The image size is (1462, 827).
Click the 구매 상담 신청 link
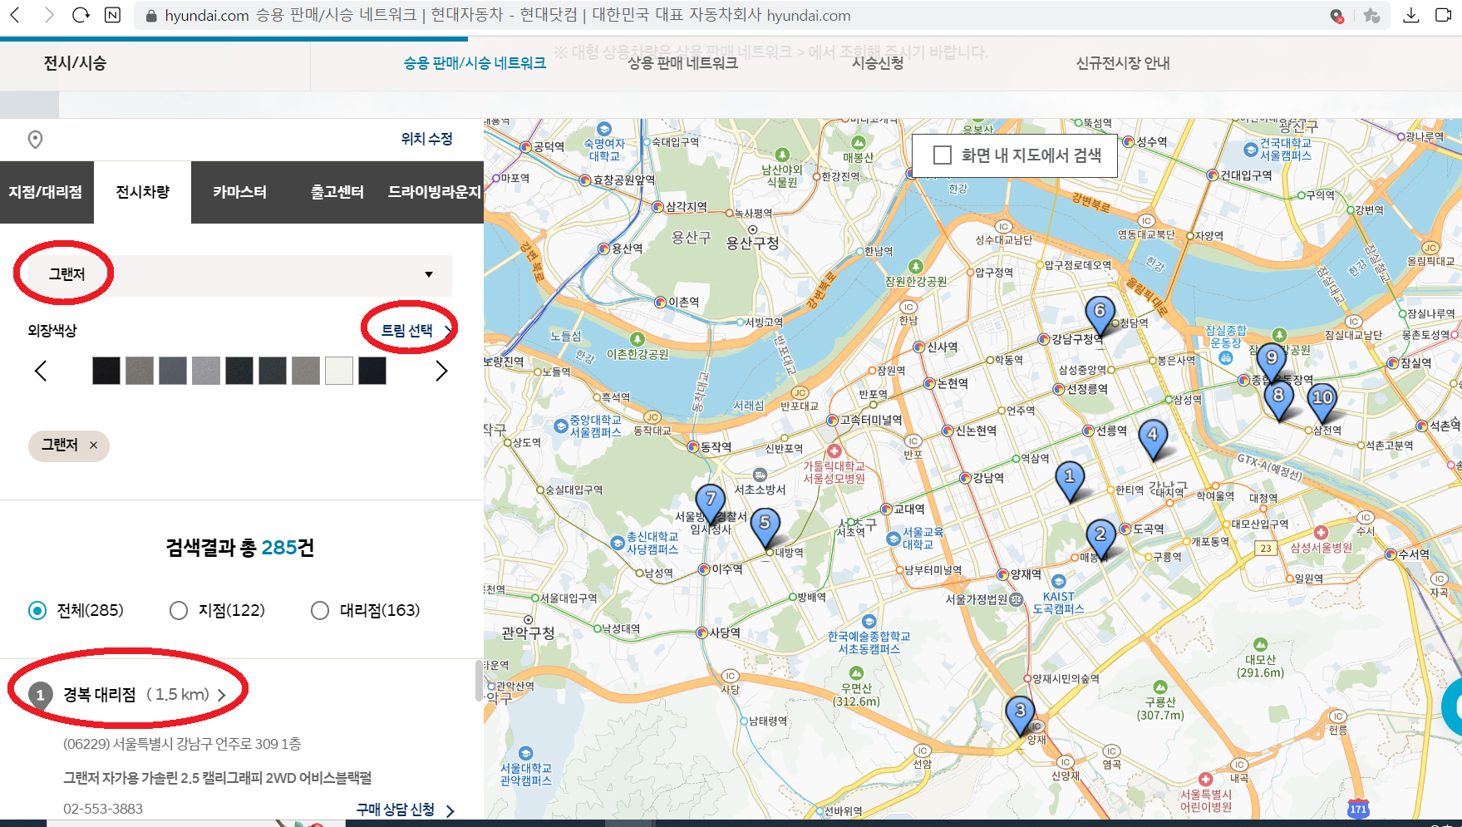pyautogui.click(x=391, y=808)
